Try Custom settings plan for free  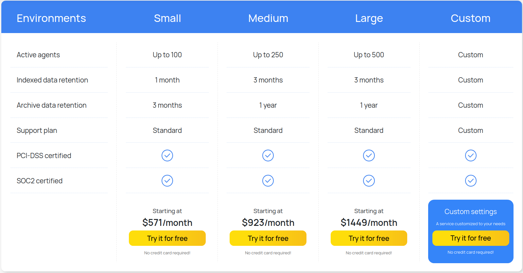point(471,238)
